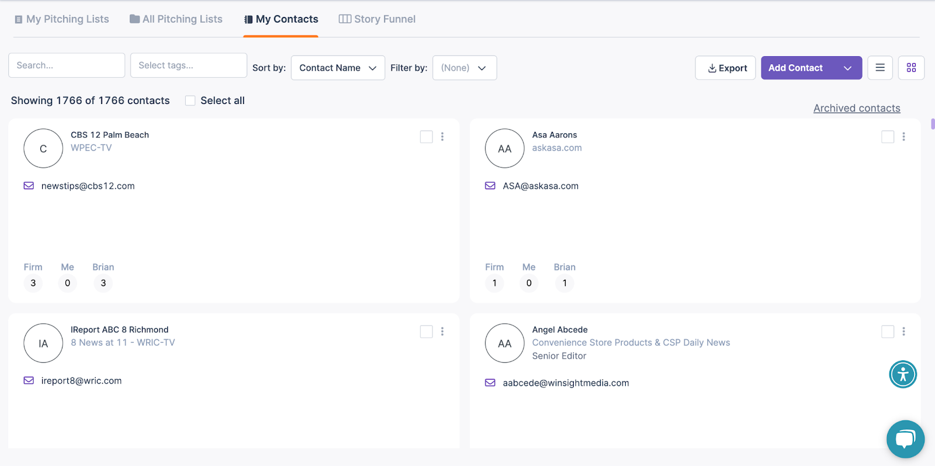Click the Angel Abcede AA avatar
935x466 pixels.
505,343
